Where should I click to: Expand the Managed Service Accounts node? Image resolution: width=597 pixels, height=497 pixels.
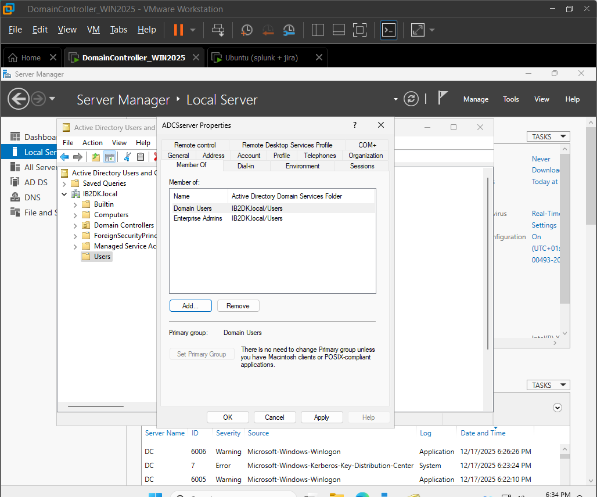[x=75, y=247]
